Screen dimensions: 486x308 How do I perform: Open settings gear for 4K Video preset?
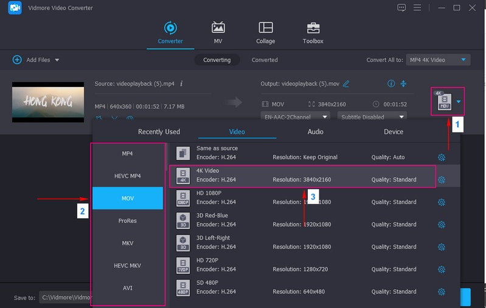pyautogui.click(x=442, y=180)
